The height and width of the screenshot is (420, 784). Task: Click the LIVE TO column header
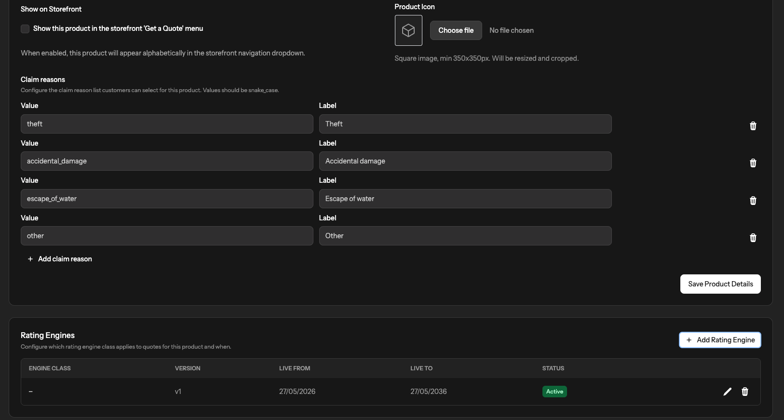pos(421,368)
